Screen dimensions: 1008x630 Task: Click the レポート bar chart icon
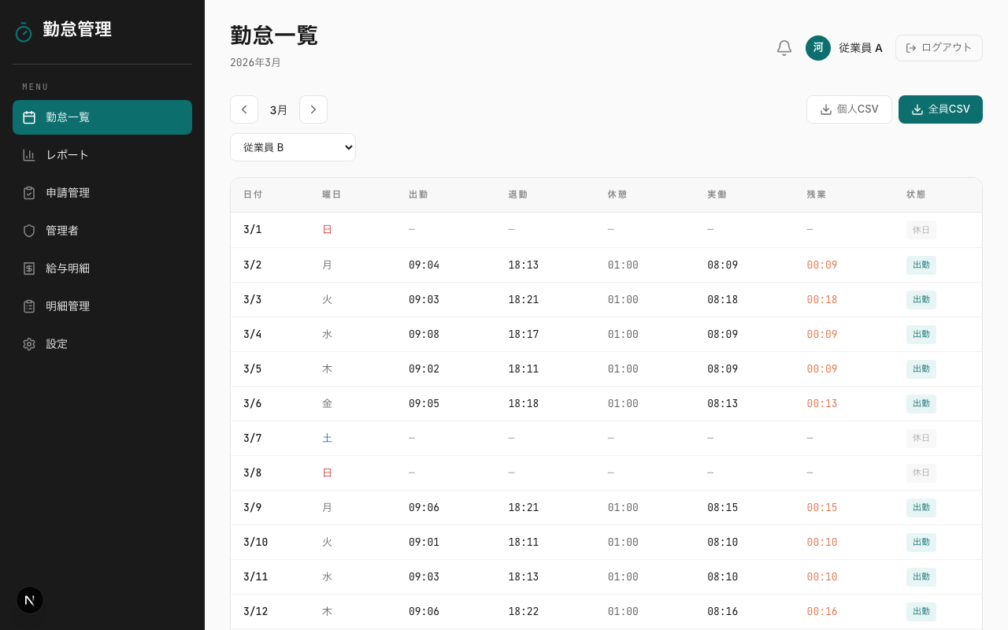coord(29,155)
